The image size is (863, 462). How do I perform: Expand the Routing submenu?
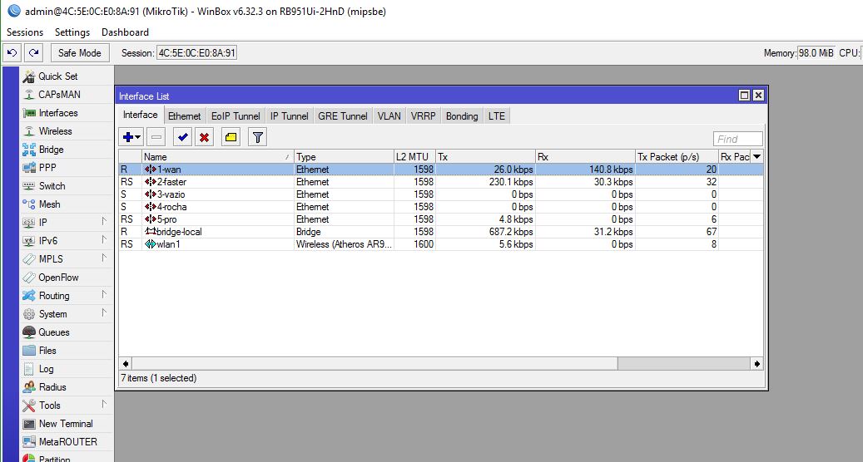66,296
